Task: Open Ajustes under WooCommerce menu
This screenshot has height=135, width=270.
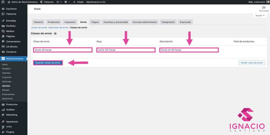Action: pos(6,86)
